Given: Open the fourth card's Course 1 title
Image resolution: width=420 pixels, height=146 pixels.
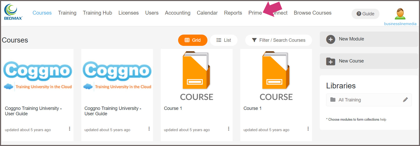Looking at the screenshot, I should point(252,108).
